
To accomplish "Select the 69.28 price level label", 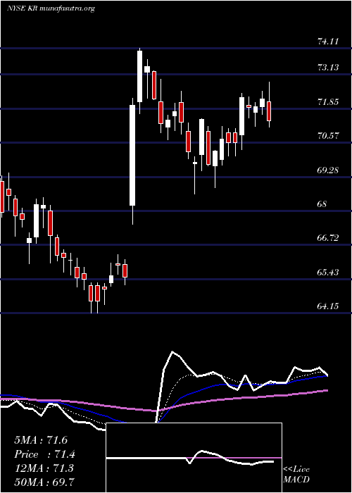I will (328, 170).
